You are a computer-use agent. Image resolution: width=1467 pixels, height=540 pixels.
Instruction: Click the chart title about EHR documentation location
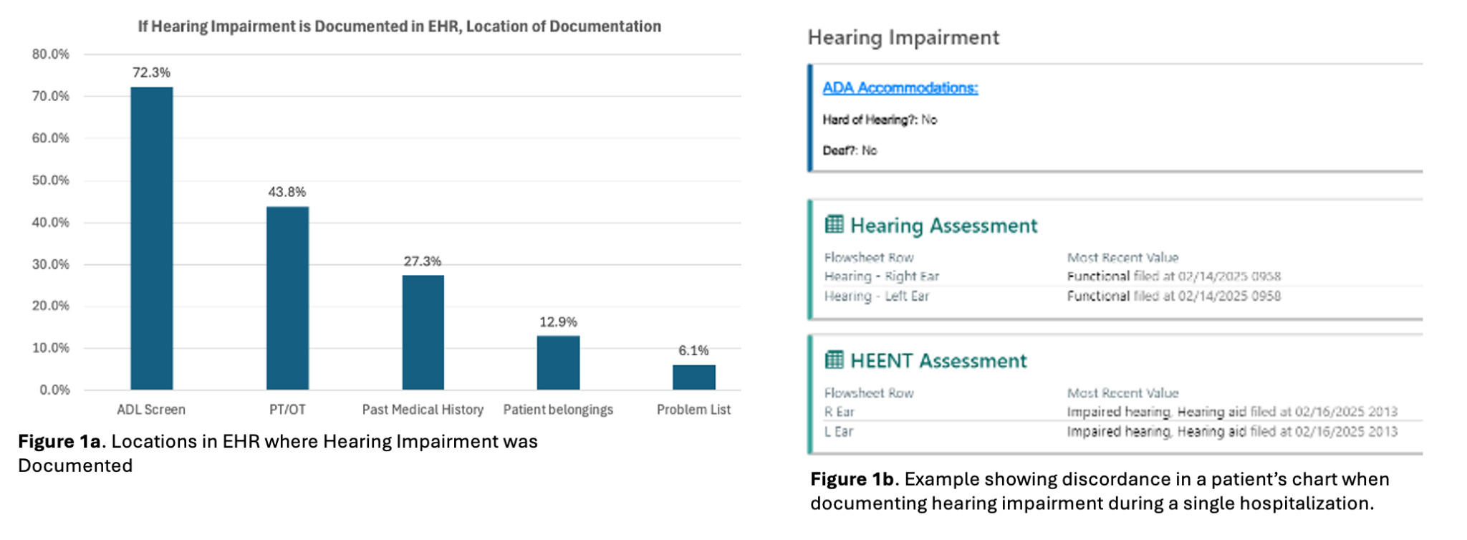pyautogui.click(x=399, y=26)
